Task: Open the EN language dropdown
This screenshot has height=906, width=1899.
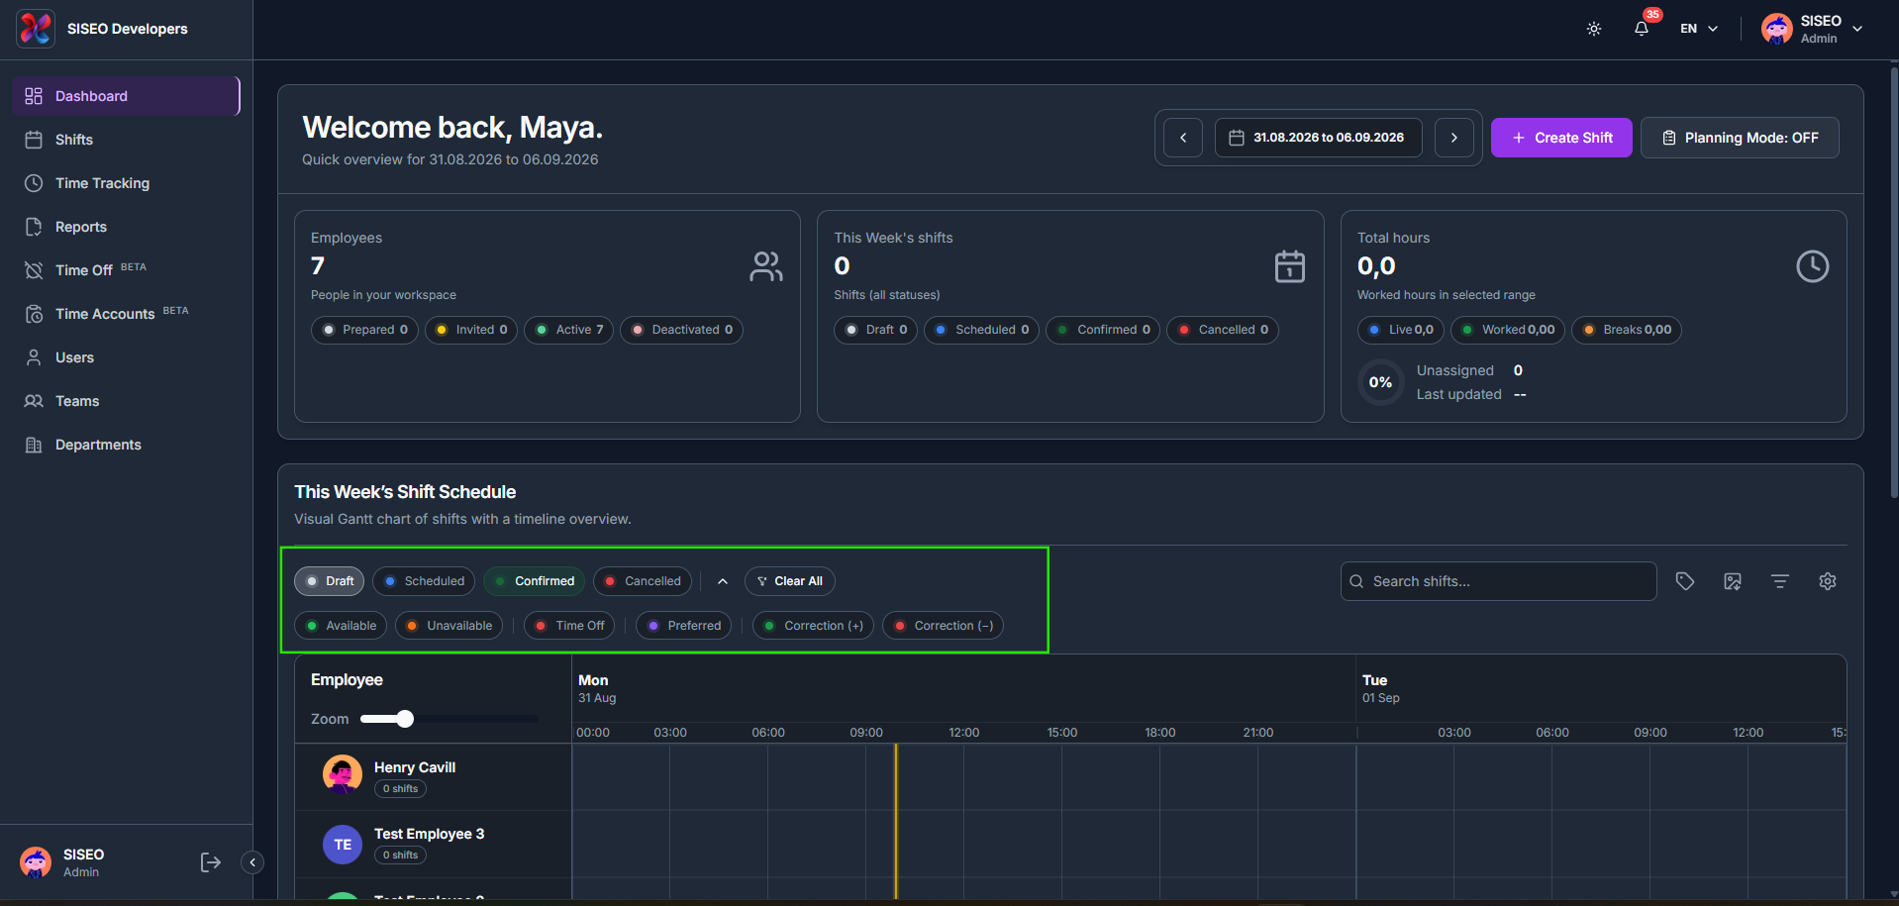Action: (1699, 29)
